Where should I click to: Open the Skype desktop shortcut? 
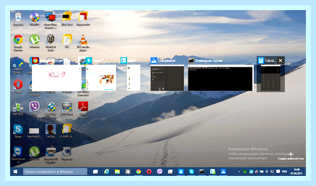tap(18, 130)
